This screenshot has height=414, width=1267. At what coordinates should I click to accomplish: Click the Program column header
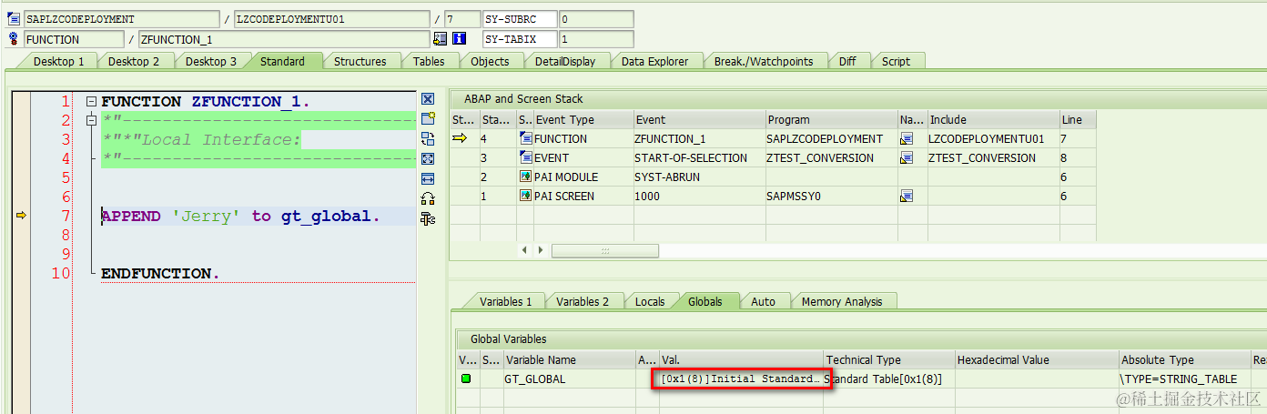[x=831, y=119]
